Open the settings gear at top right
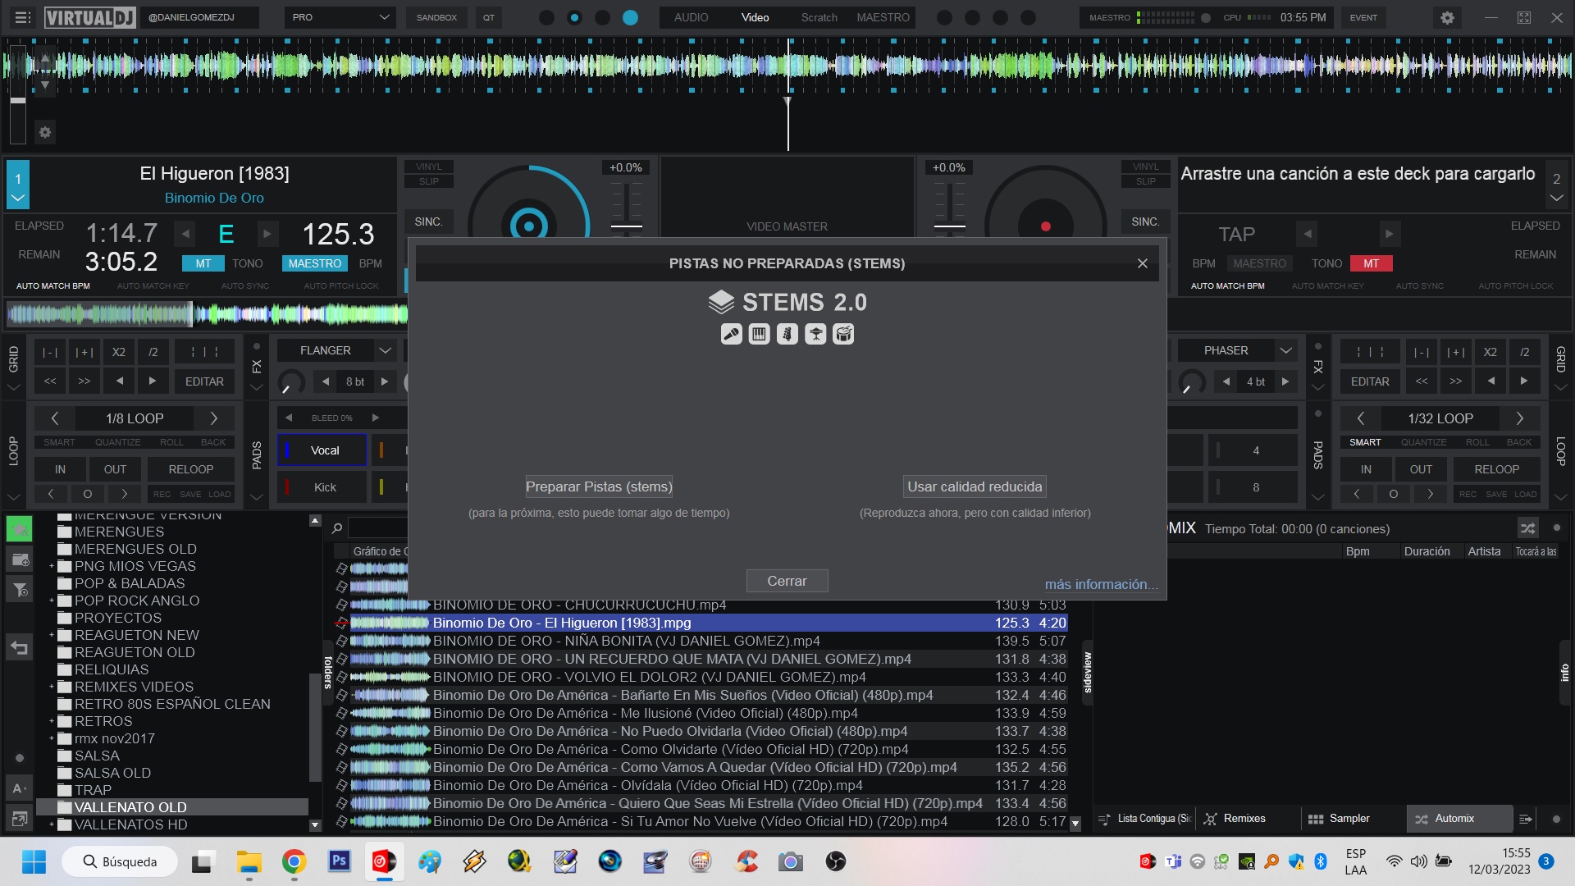The image size is (1575, 886). point(1447,17)
